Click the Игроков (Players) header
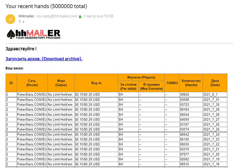This screenshot has width=233, height=168. pyautogui.click(x=141, y=77)
